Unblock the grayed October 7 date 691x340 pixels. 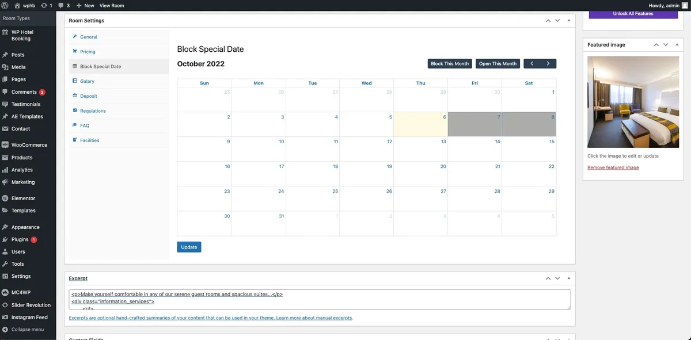pyautogui.click(x=474, y=124)
